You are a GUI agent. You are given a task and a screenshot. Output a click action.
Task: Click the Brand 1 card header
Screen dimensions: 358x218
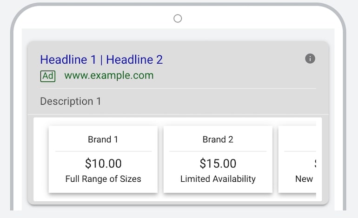103,139
